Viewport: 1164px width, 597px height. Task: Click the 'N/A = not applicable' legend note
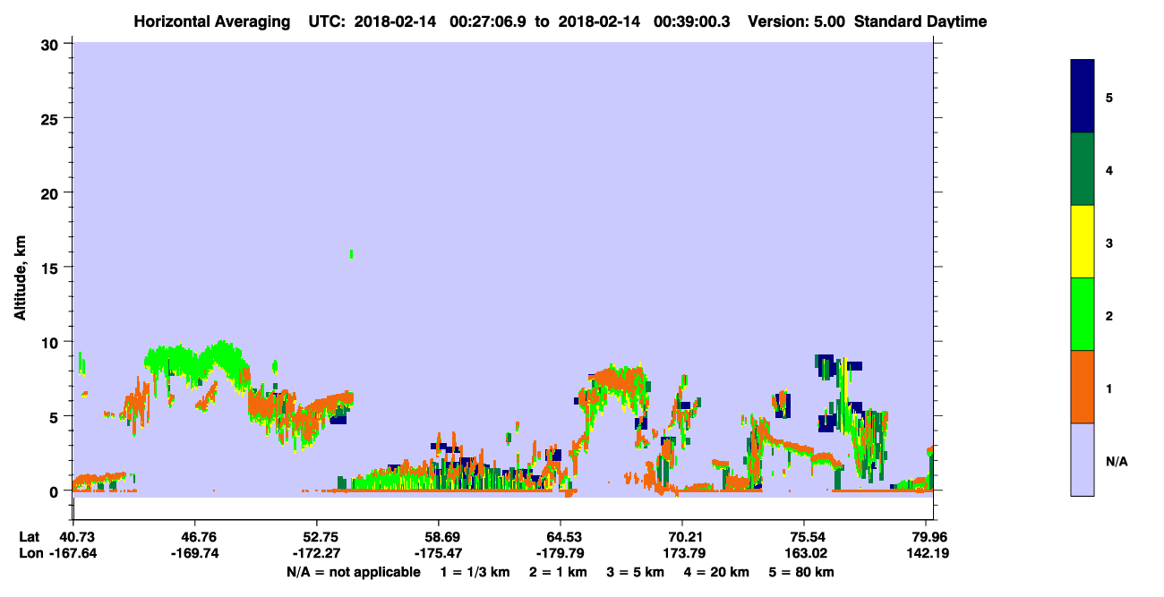(x=353, y=572)
